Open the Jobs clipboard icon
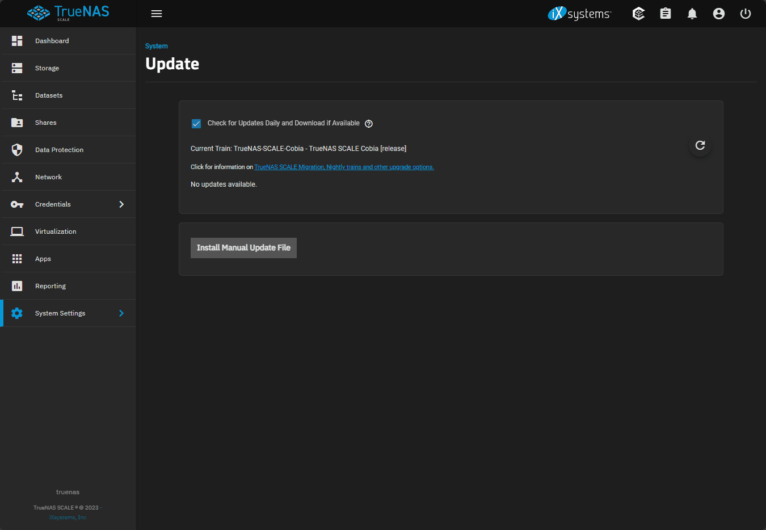766x530 pixels. click(x=666, y=14)
